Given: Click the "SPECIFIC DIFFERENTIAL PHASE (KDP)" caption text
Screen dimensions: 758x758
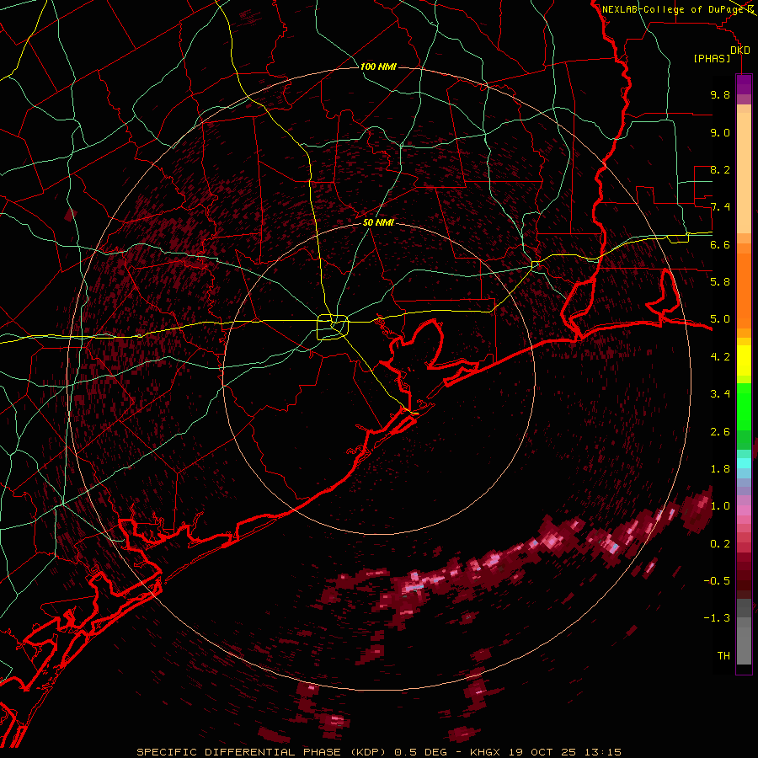Looking at the screenshot, I should [x=260, y=752].
